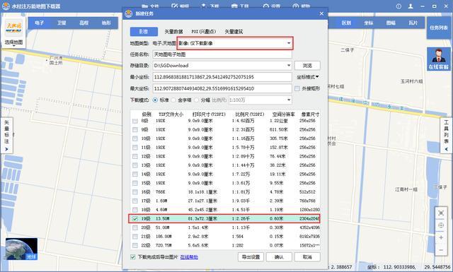Select the 卫星 map tab

[x=62, y=23]
